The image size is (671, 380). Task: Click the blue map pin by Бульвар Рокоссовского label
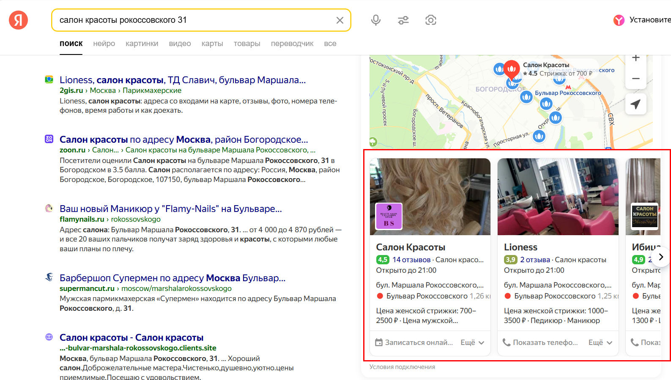pyautogui.click(x=526, y=97)
